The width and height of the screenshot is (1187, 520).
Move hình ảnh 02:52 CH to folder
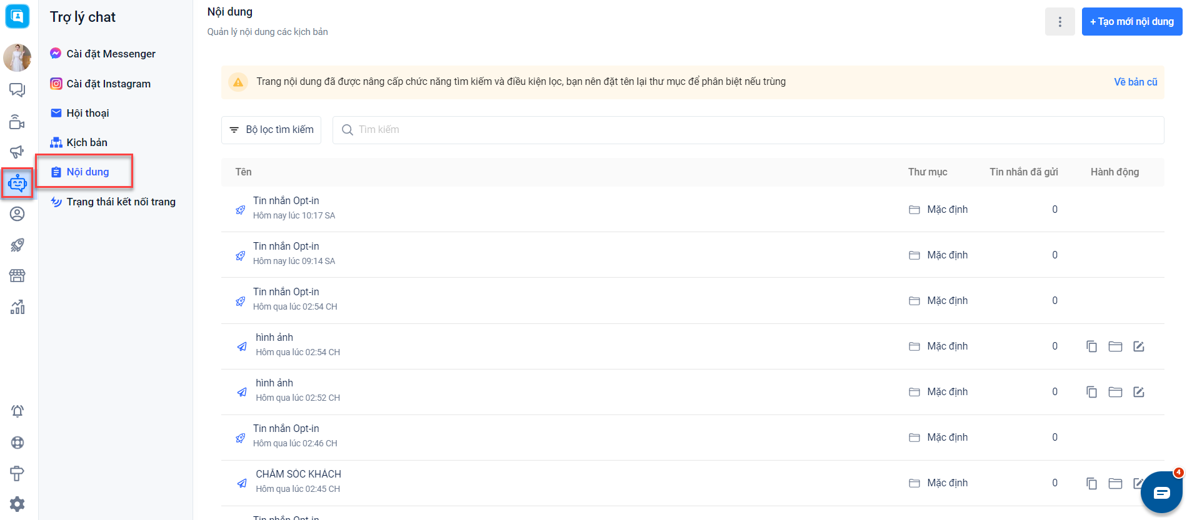tap(1115, 392)
